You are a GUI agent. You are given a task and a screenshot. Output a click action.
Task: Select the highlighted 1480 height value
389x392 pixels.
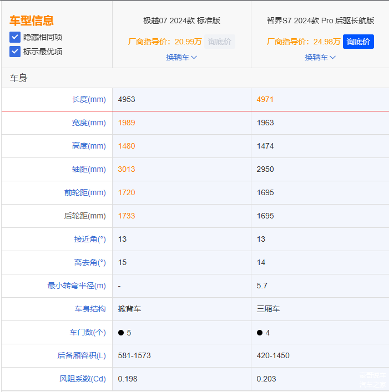(x=127, y=146)
